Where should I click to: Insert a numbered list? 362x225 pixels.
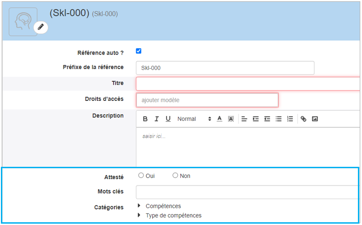(x=290, y=119)
